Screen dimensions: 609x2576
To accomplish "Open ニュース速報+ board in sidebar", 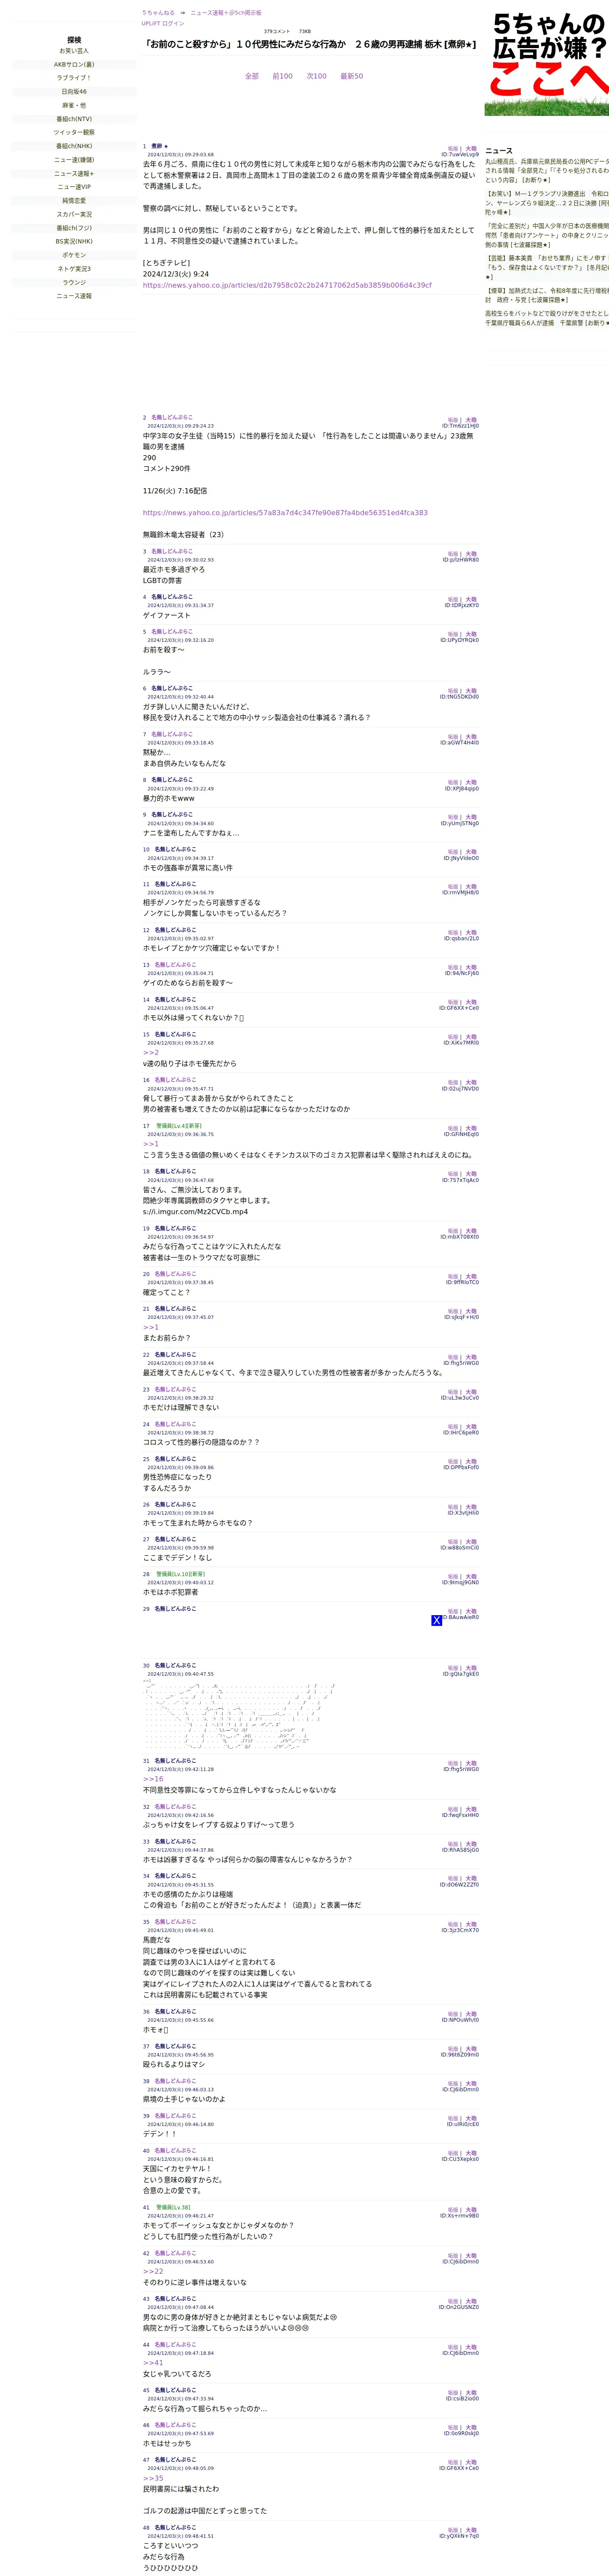I will click(x=74, y=173).
